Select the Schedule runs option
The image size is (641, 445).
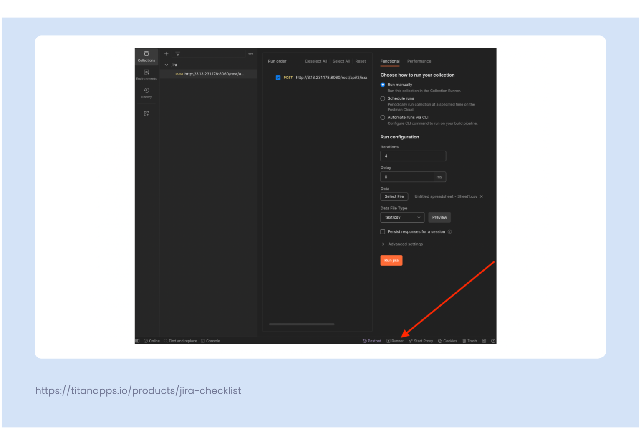point(383,98)
